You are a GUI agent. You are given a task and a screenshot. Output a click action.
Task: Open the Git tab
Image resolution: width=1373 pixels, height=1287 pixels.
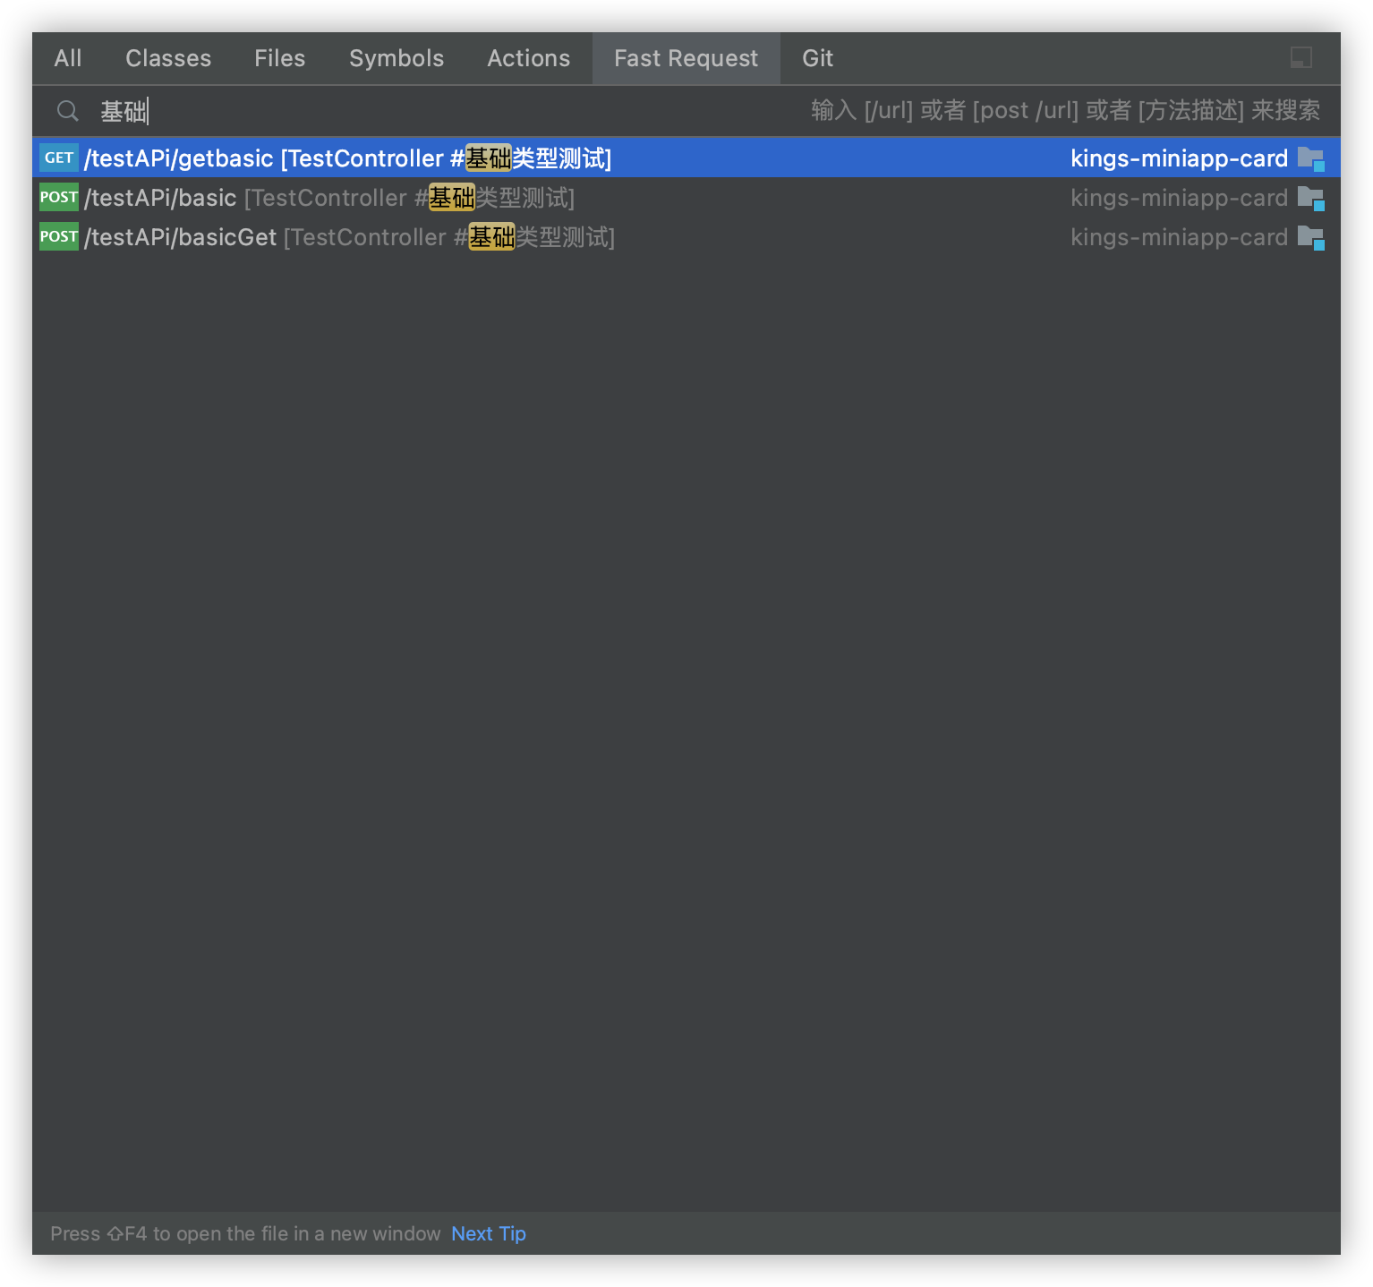click(x=817, y=58)
